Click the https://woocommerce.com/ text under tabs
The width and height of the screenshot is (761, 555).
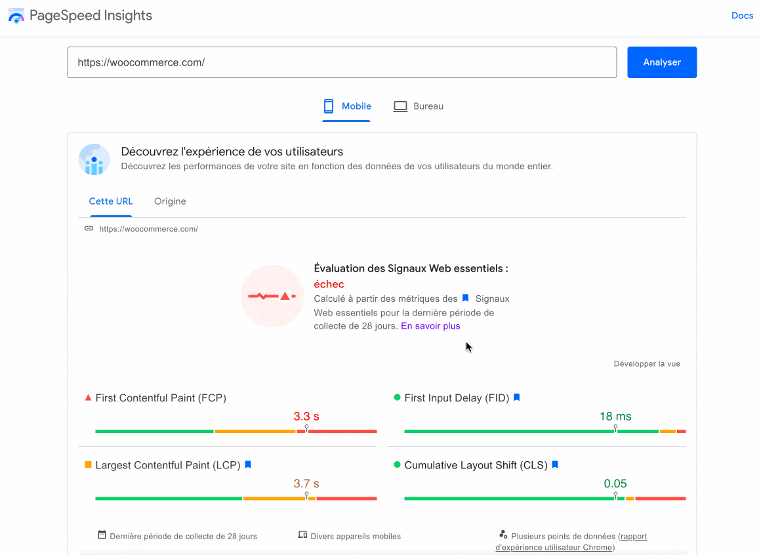click(x=148, y=229)
